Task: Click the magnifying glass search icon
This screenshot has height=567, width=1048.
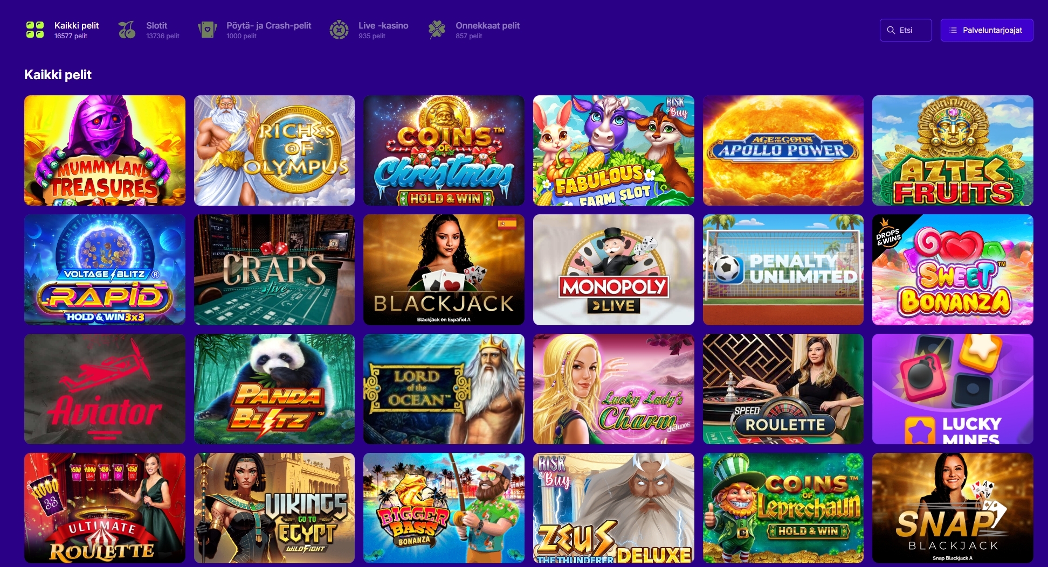Action: pyautogui.click(x=891, y=30)
